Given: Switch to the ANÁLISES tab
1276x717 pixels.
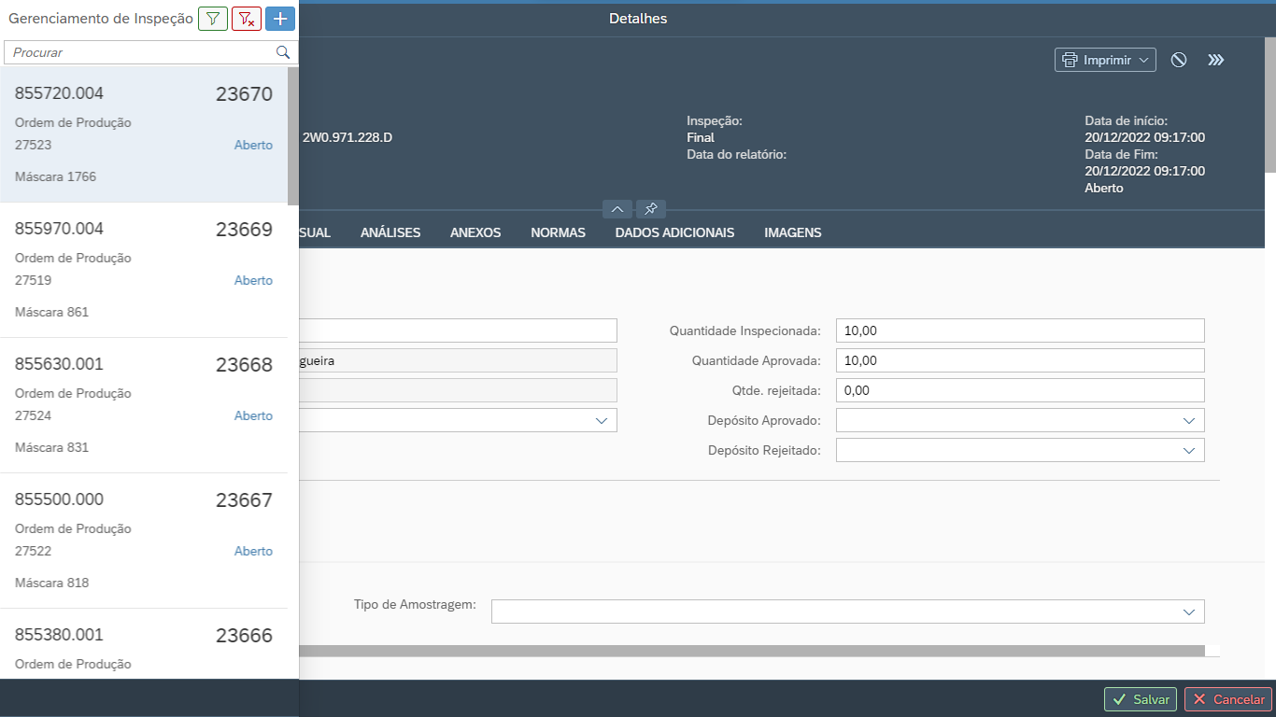Looking at the screenshot, I should [x=390, y=232].
